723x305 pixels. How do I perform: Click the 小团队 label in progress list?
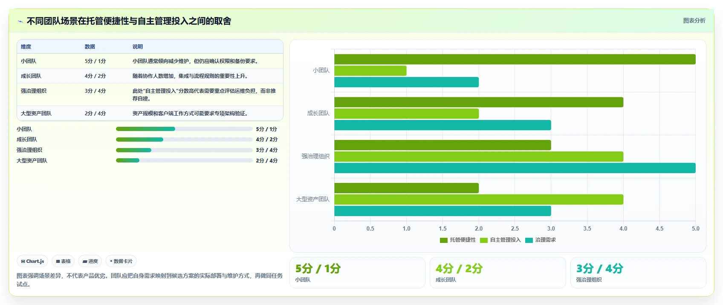click(24, 129)
